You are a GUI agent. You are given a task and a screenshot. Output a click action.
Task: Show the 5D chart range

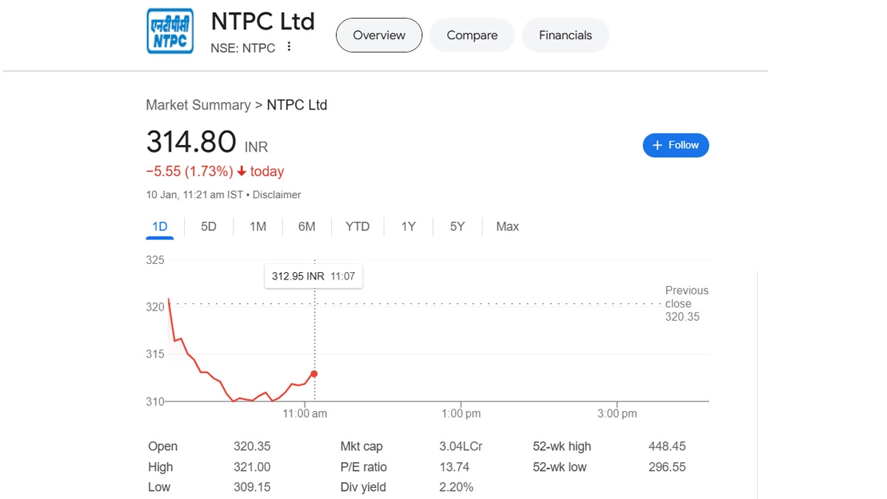pos(208,227)
